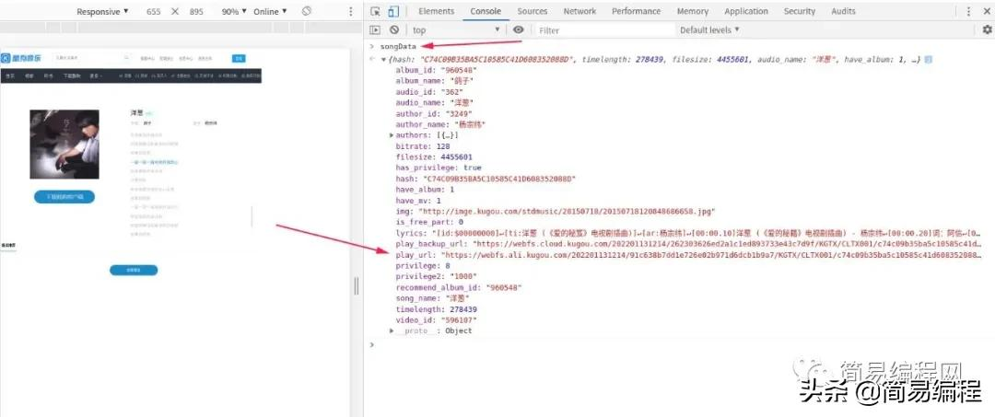Clear the console output
Screen dimensions: 995x417
[x=394, y=29]
